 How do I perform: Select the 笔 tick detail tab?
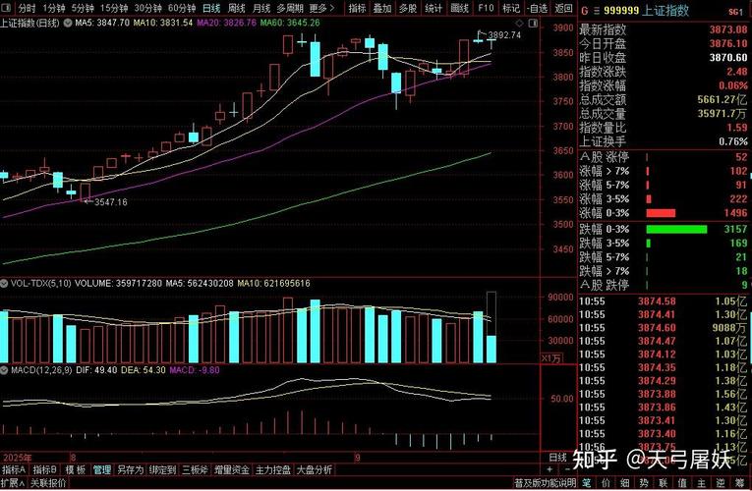click(586, 483)
